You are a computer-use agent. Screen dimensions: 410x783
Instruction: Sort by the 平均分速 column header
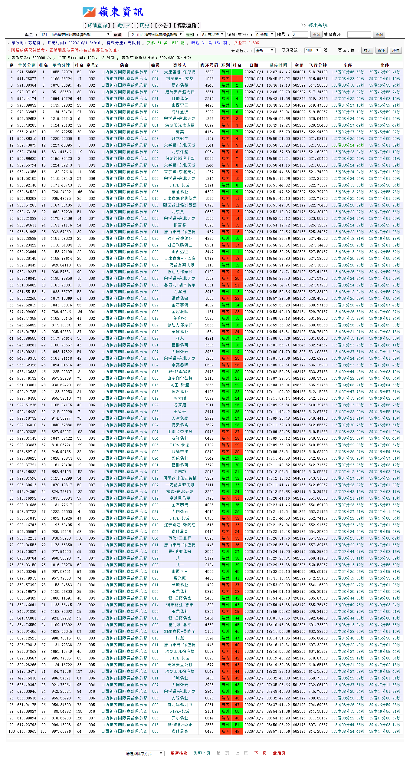click(x=61, y=65)
